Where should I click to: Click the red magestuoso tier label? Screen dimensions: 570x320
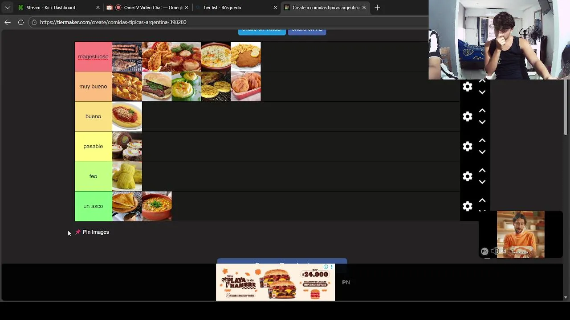point(93,56)
